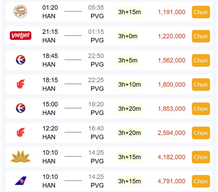Click the China Eastern logo on 18:45 flight

pos(21,60)
